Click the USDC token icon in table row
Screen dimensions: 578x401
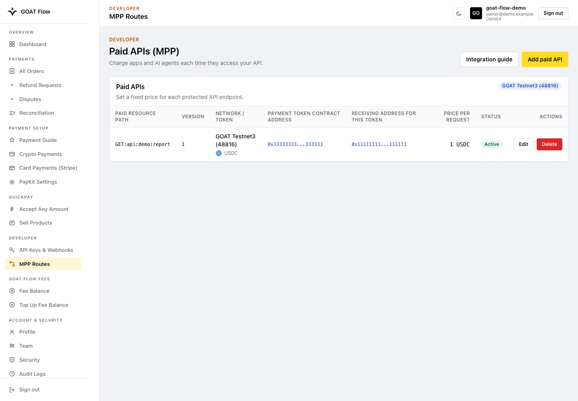click(x=219, y=153)
